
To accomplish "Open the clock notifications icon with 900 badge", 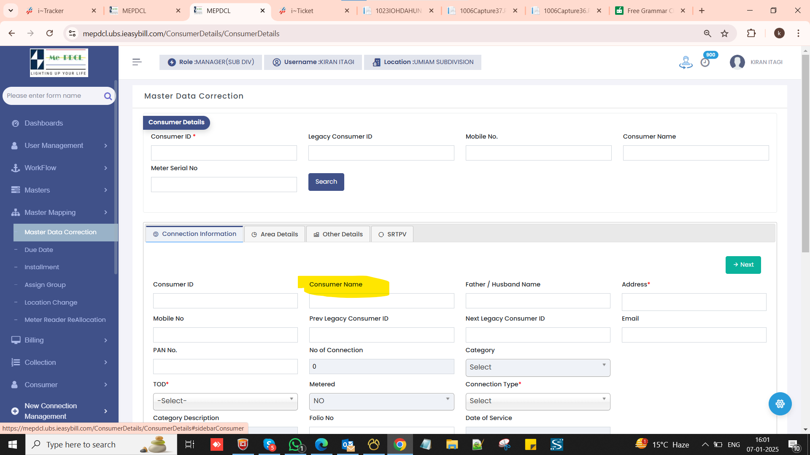I will click(x=705, y=62).
